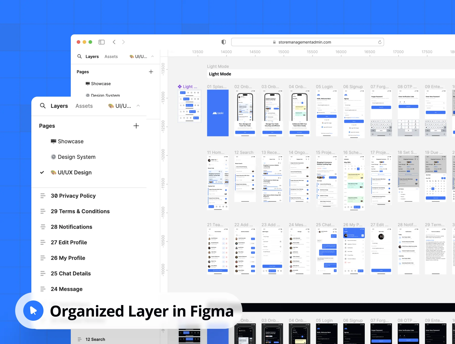Open the Layers tab in the enlarged panel
The height and width of the screenshot is (344, 455).
tap(59, 106)
